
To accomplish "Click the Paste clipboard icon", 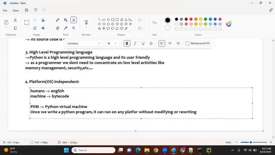I will point(6,22).
